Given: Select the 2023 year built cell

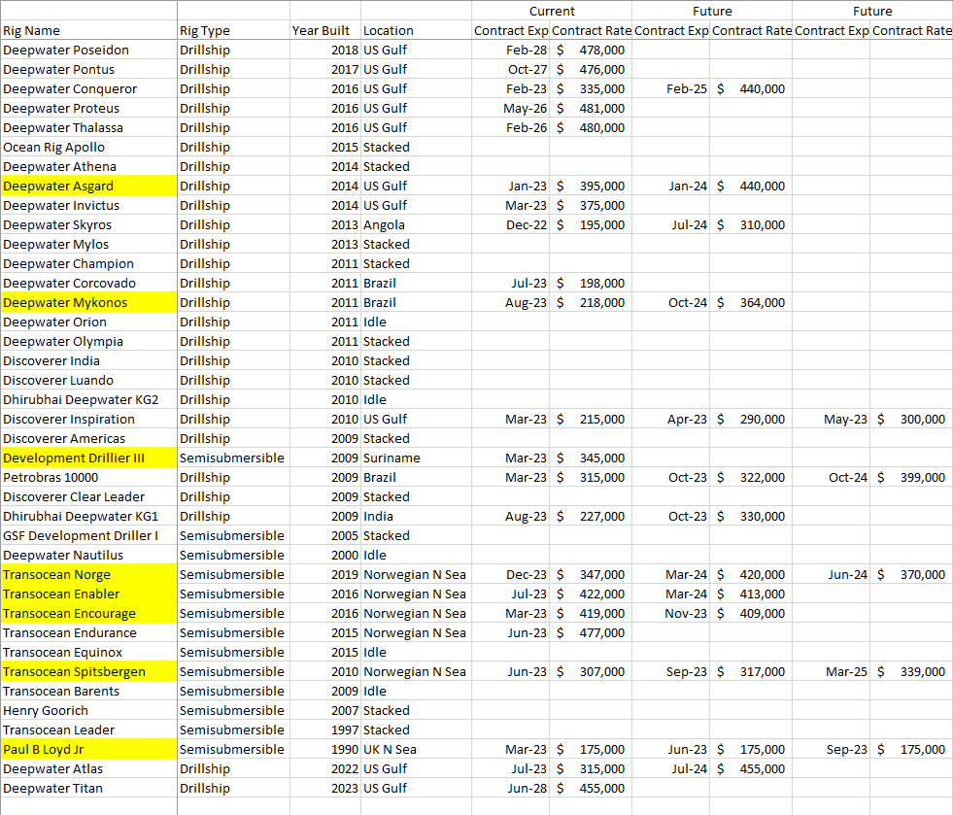Looking at the screenshot, I should pos(325,789).
